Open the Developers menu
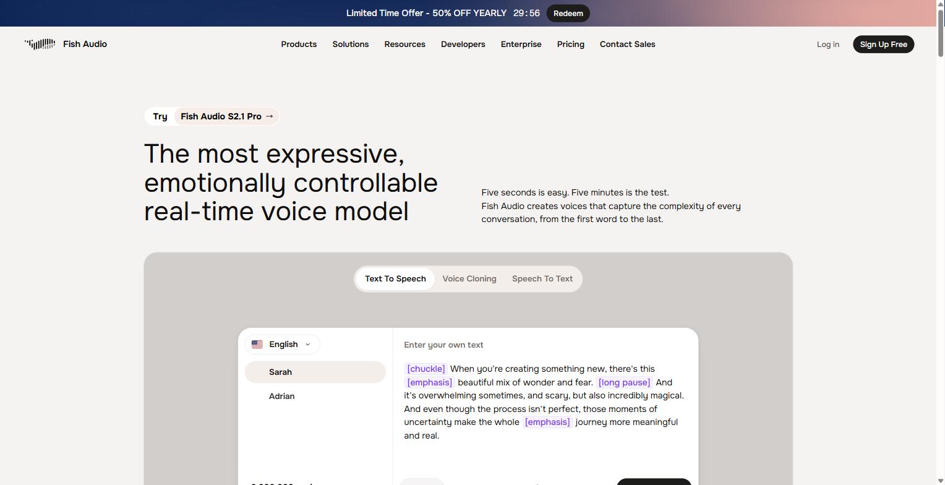 (463, 44)
